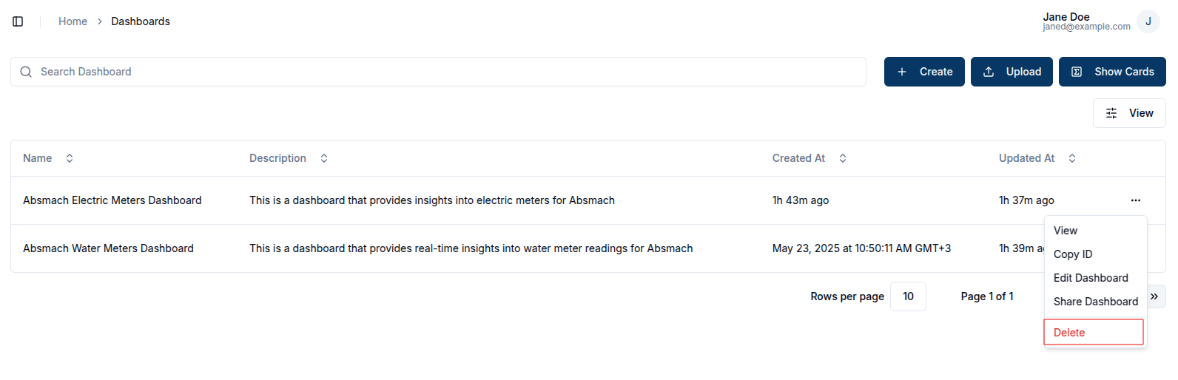Screen dimensions: 1178x380
Task: Focus the Search Dashboard input field
Action: 438,72
